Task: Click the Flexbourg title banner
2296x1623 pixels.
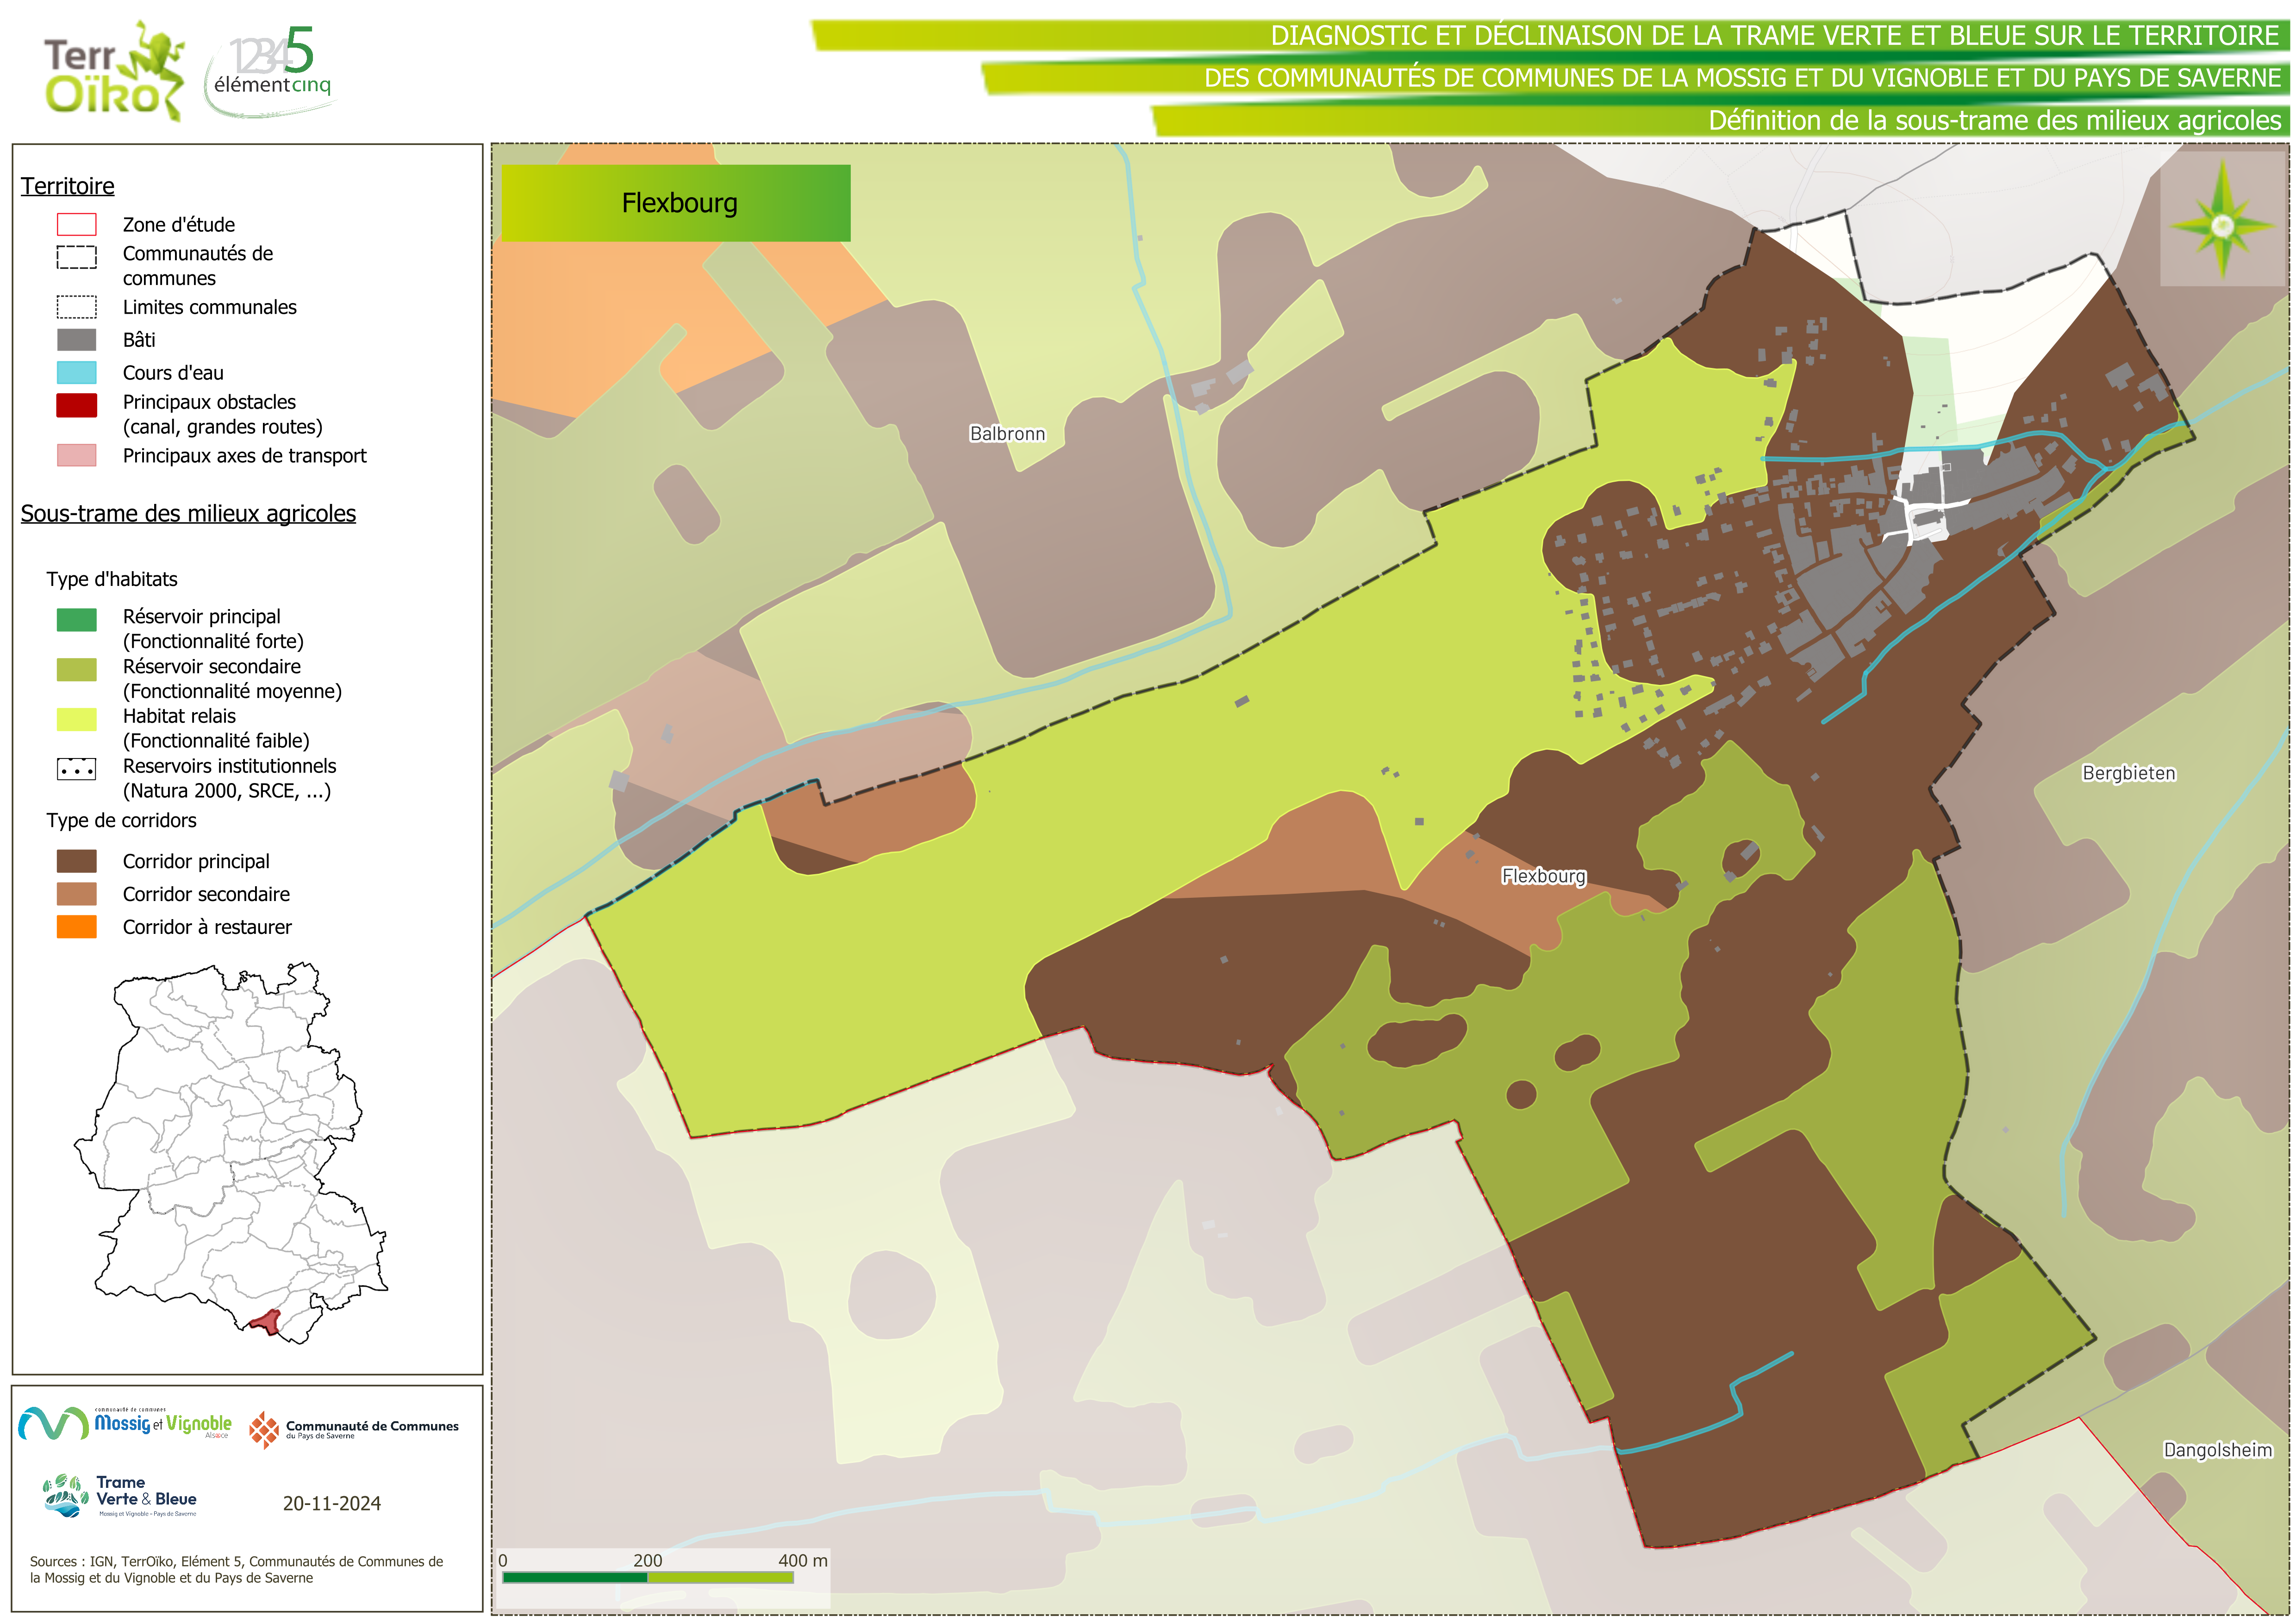Action: pos(676,203)
